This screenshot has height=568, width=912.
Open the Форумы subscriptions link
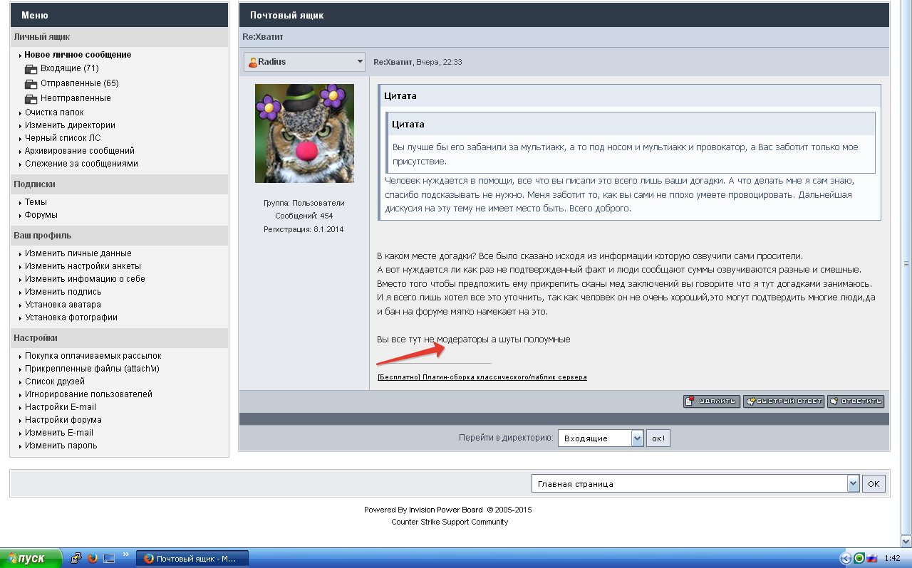pos(41,215)
